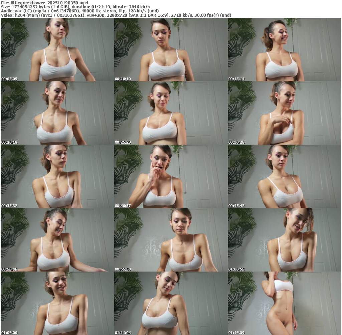Pick the frame labeled 00:50:46
The image size is (342, 335).
click(x=57, y=240)
